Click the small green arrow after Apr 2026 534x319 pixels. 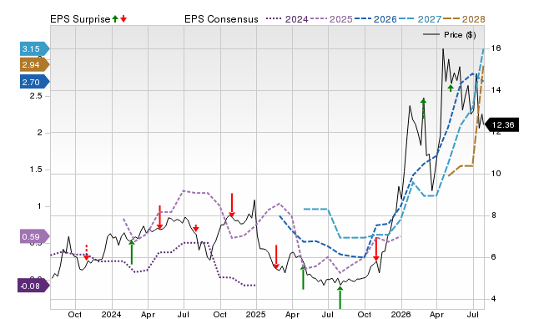pos(451,88)
